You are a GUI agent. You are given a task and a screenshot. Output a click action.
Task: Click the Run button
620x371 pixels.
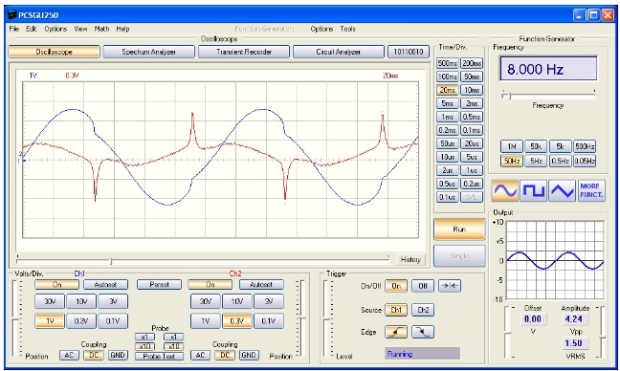point(459,229)
